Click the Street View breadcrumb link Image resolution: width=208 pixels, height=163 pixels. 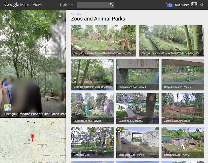76,14
